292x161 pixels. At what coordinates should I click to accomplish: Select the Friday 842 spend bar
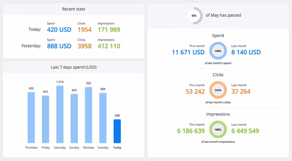tap(45, 119)
